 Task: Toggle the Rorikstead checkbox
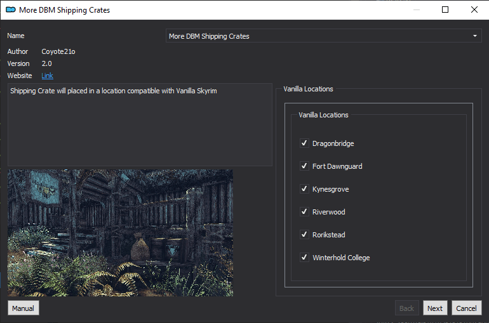(304, 235)
